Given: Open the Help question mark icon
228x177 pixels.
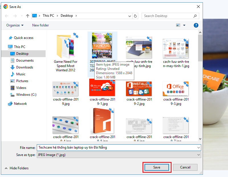Looking at the screenshot, I should pos(196,25).
